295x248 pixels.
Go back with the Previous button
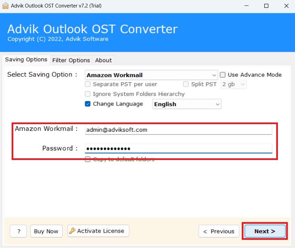(x=219, y=231)
